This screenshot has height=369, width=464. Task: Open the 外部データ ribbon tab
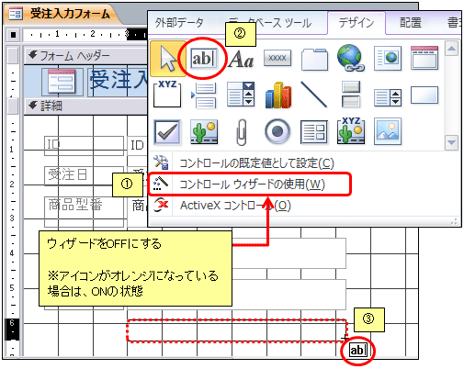click(x=179, y=23)
